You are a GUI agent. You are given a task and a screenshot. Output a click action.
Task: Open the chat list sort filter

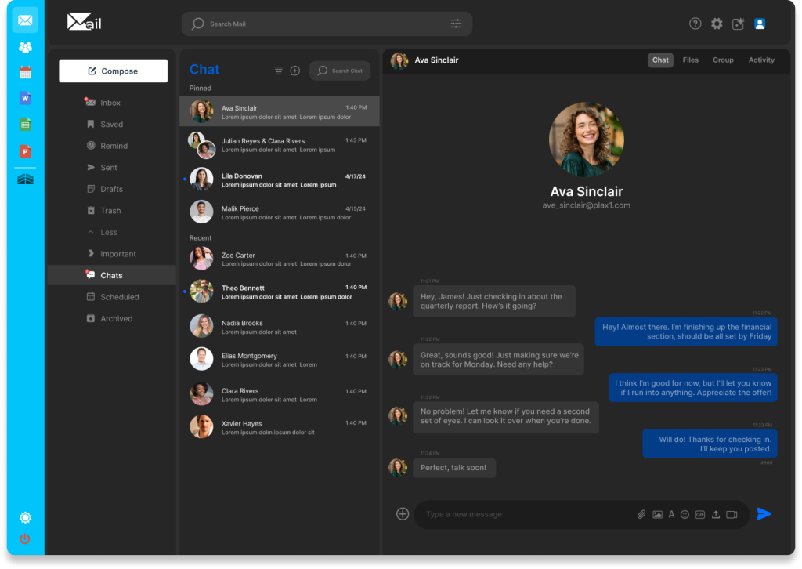click(x=278, y=71)
